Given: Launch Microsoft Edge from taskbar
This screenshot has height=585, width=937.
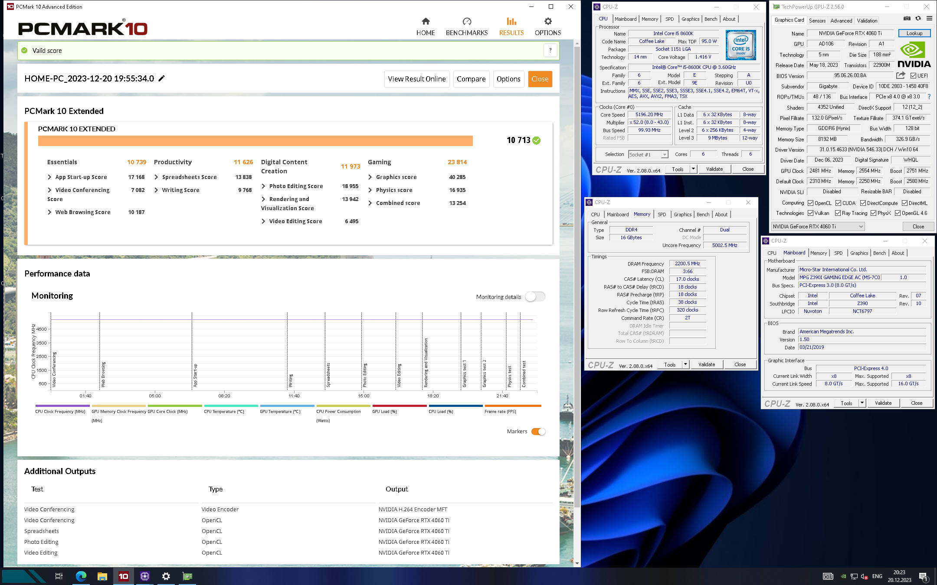Looking at the screenshot, I should pyautogui.click(x=81, y=576).
